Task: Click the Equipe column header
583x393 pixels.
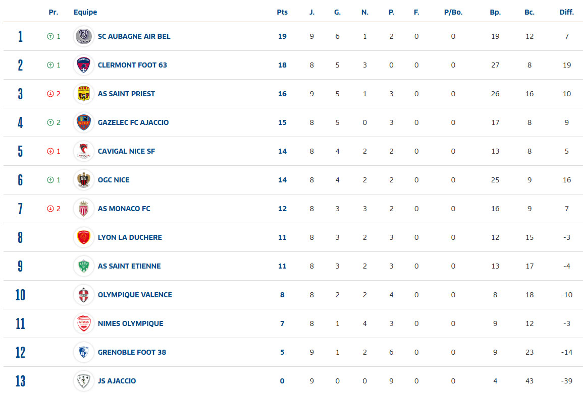Action: pyautogui.click(x=85, y=12)
